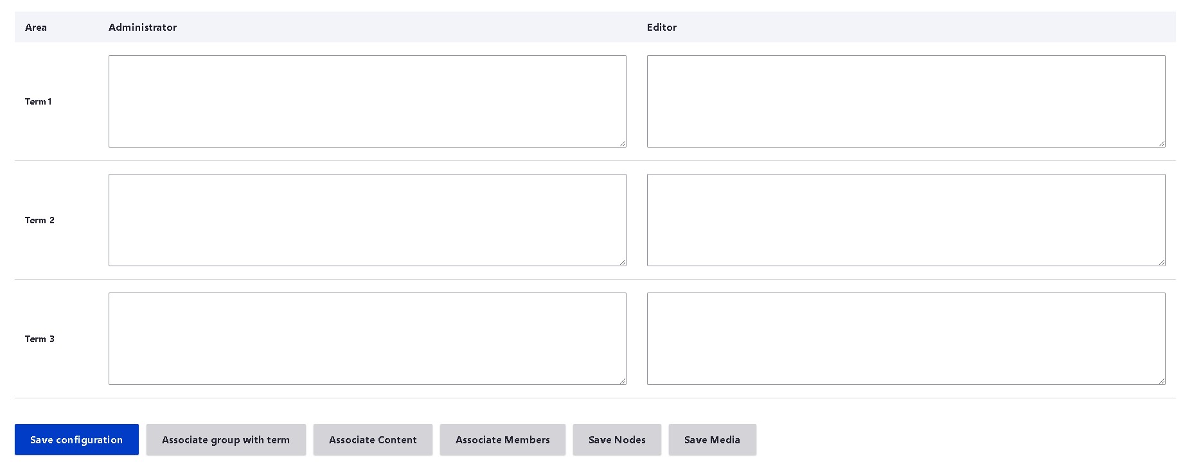Click into Term 2 Administrator text area
This screenshot has width=1183, height=476.
point(367,220)
